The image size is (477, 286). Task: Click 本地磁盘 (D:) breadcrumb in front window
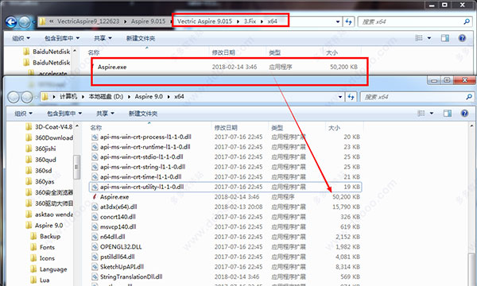click(x=106, y=97)
